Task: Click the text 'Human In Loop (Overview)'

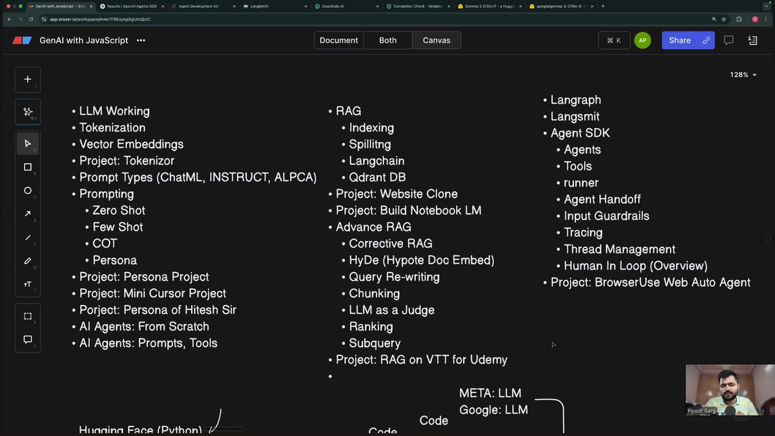Action: tap(635, 265)
